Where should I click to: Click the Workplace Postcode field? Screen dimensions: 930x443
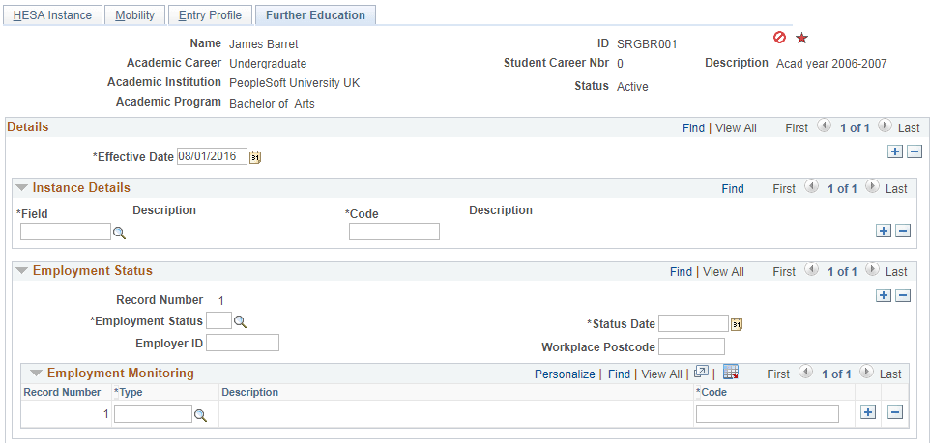coord(691,346)
